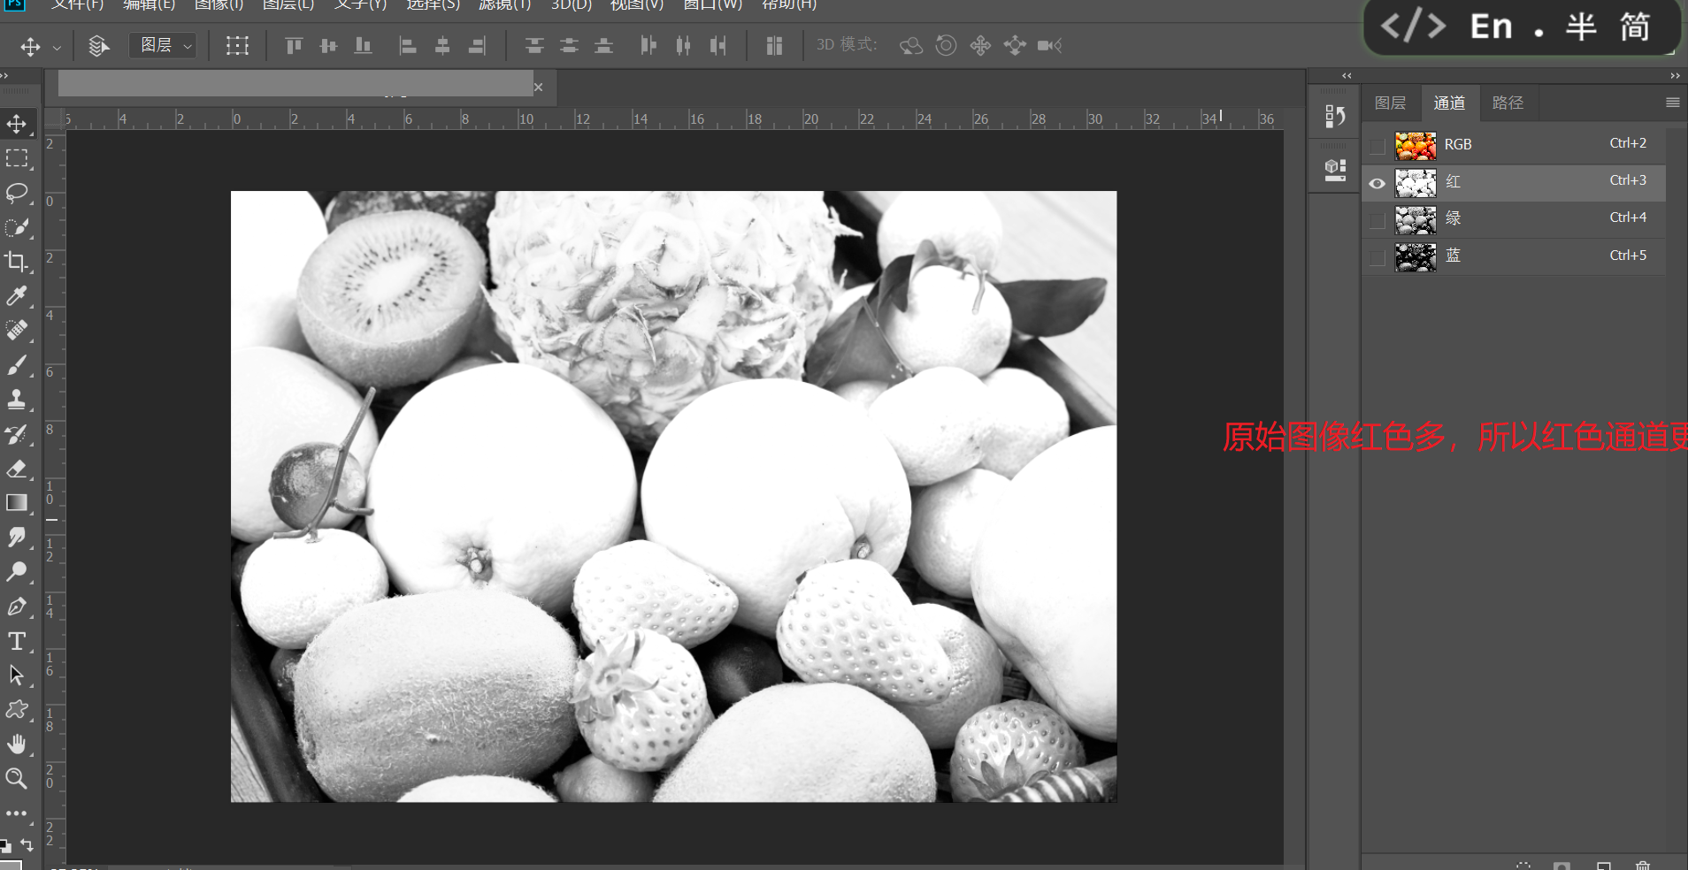Image resolution: width=1688 pixels, height=870 pixels.
Task: Click the code brackets icon in IME bar
Action: [1414, 27]
